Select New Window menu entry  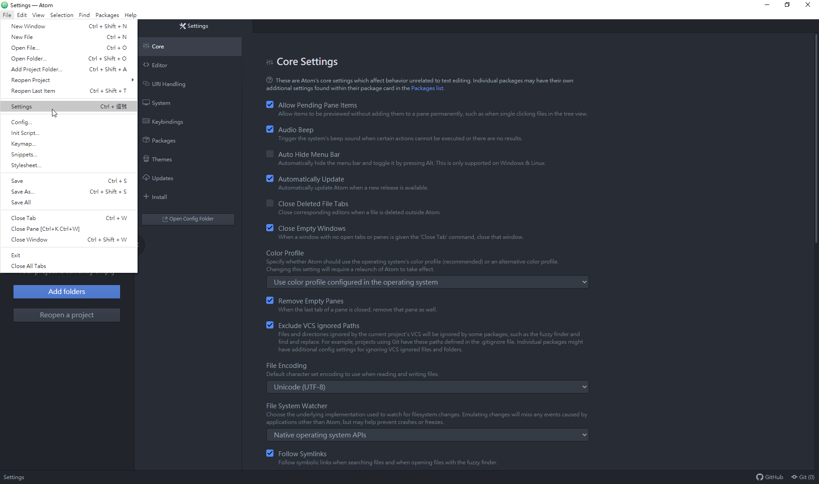69,26
